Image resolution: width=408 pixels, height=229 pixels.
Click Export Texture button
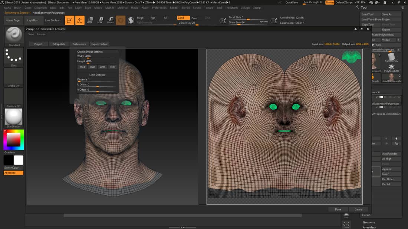99,44
